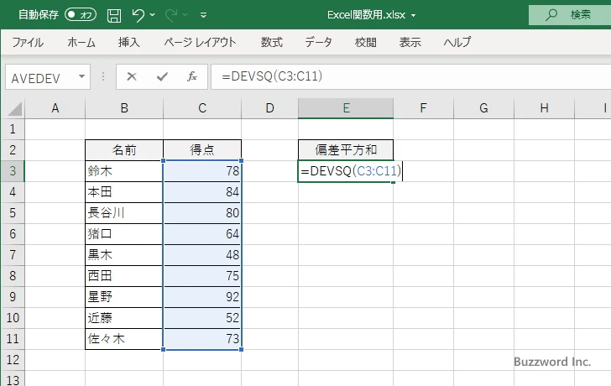Click the 得点 header cell
Image resolution: width=611 pixels, height=386 pixels.
click(x=202, y=150)
